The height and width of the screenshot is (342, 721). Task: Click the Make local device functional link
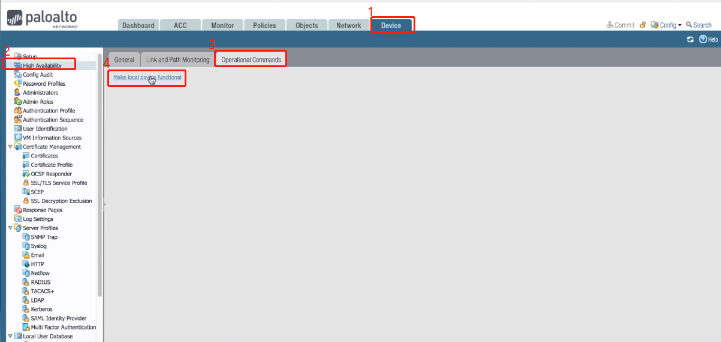click(147, 77)
